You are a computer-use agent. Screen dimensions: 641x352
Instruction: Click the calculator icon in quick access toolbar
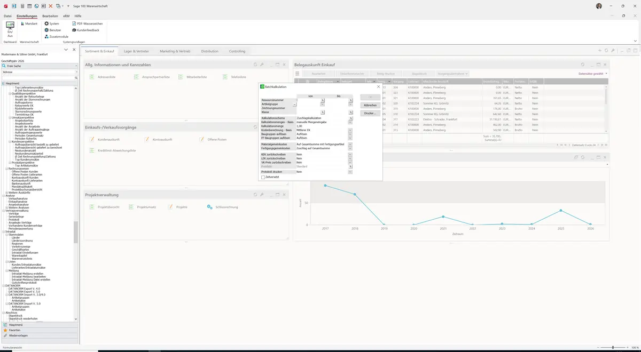coord(21,6)
